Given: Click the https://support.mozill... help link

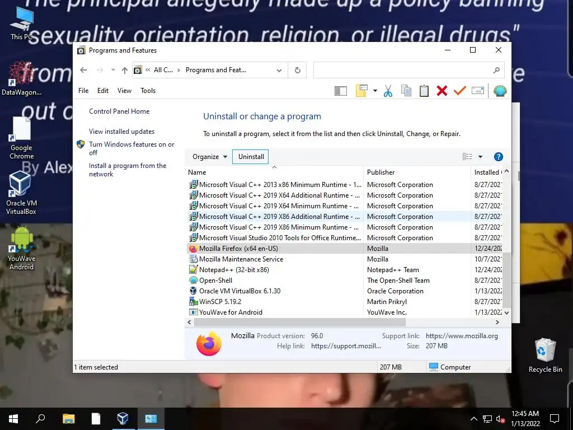Looking at the screenshot, I should (346, 346).
